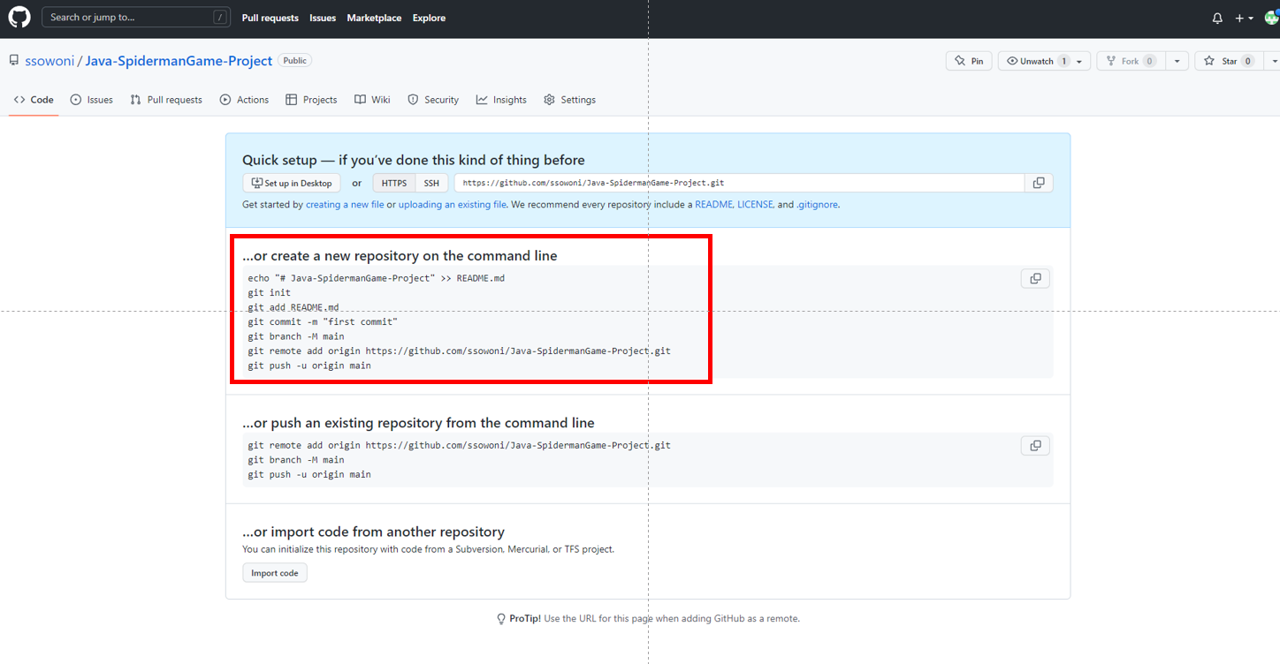Open the Security tab
Image resolution: width=1280 pixels, height=664 pixels.
(433, 100)
